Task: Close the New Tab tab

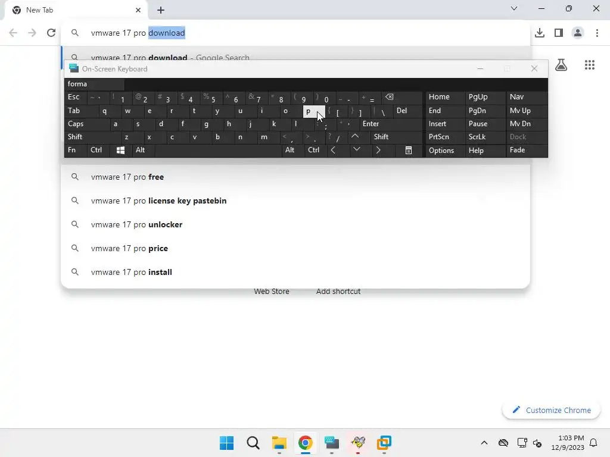Action: click(x=138, y=10)
